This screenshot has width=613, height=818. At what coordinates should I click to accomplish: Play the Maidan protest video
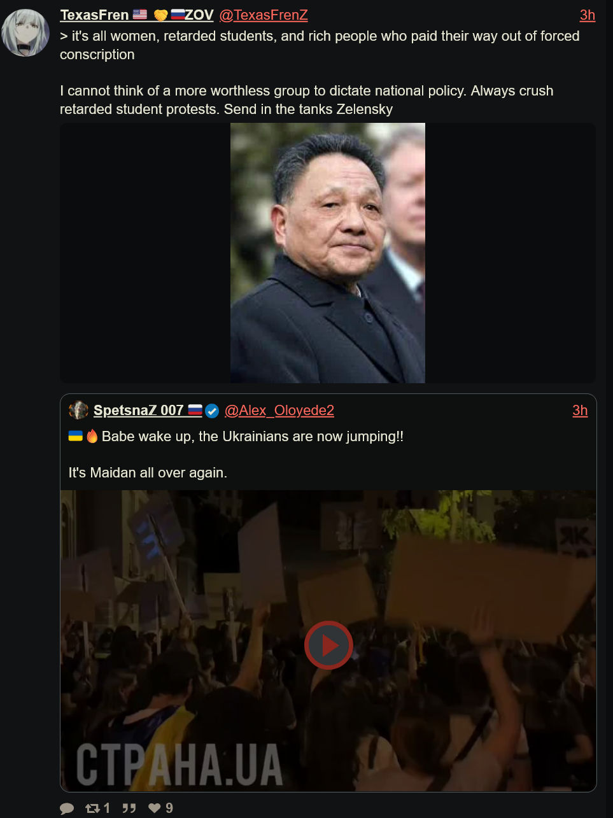click(x=328, y=645)
